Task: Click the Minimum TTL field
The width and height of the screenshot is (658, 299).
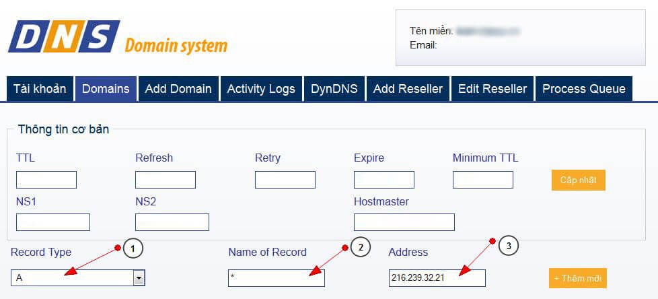Action: [x=483, y=180]
